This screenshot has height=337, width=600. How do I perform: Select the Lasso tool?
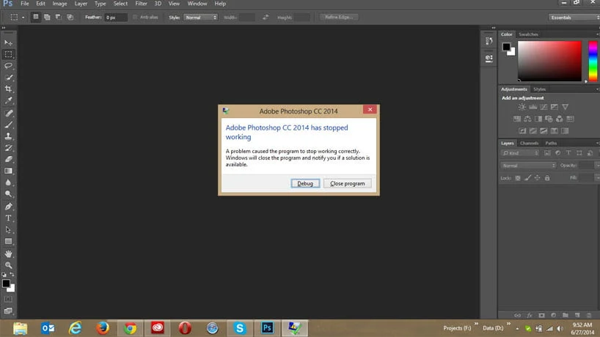point(8,66)
